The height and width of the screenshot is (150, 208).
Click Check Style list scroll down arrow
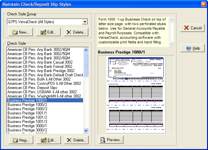click(x=86, y=130)
